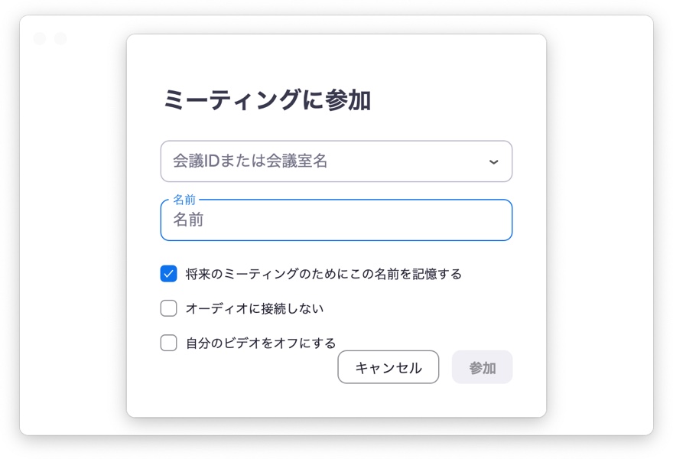Click the 会議IDまたは会議室名 input field
Viewport: 673px width, 459px height.
coord(321,161)
